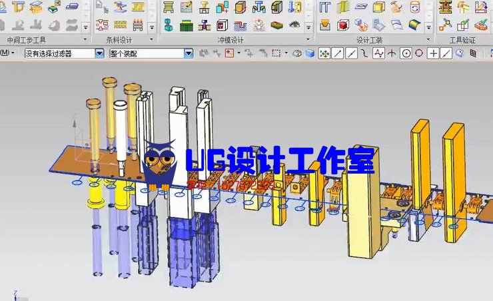Click the blue box selection icon on the selection bar

click(x=310, y=53)
